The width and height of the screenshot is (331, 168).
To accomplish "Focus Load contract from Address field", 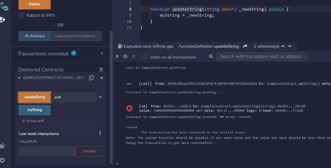I will 77,36.
